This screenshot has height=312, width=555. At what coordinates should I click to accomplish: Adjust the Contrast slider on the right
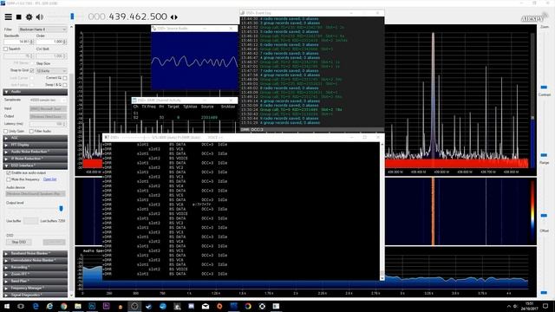click(x=544, y=87)
